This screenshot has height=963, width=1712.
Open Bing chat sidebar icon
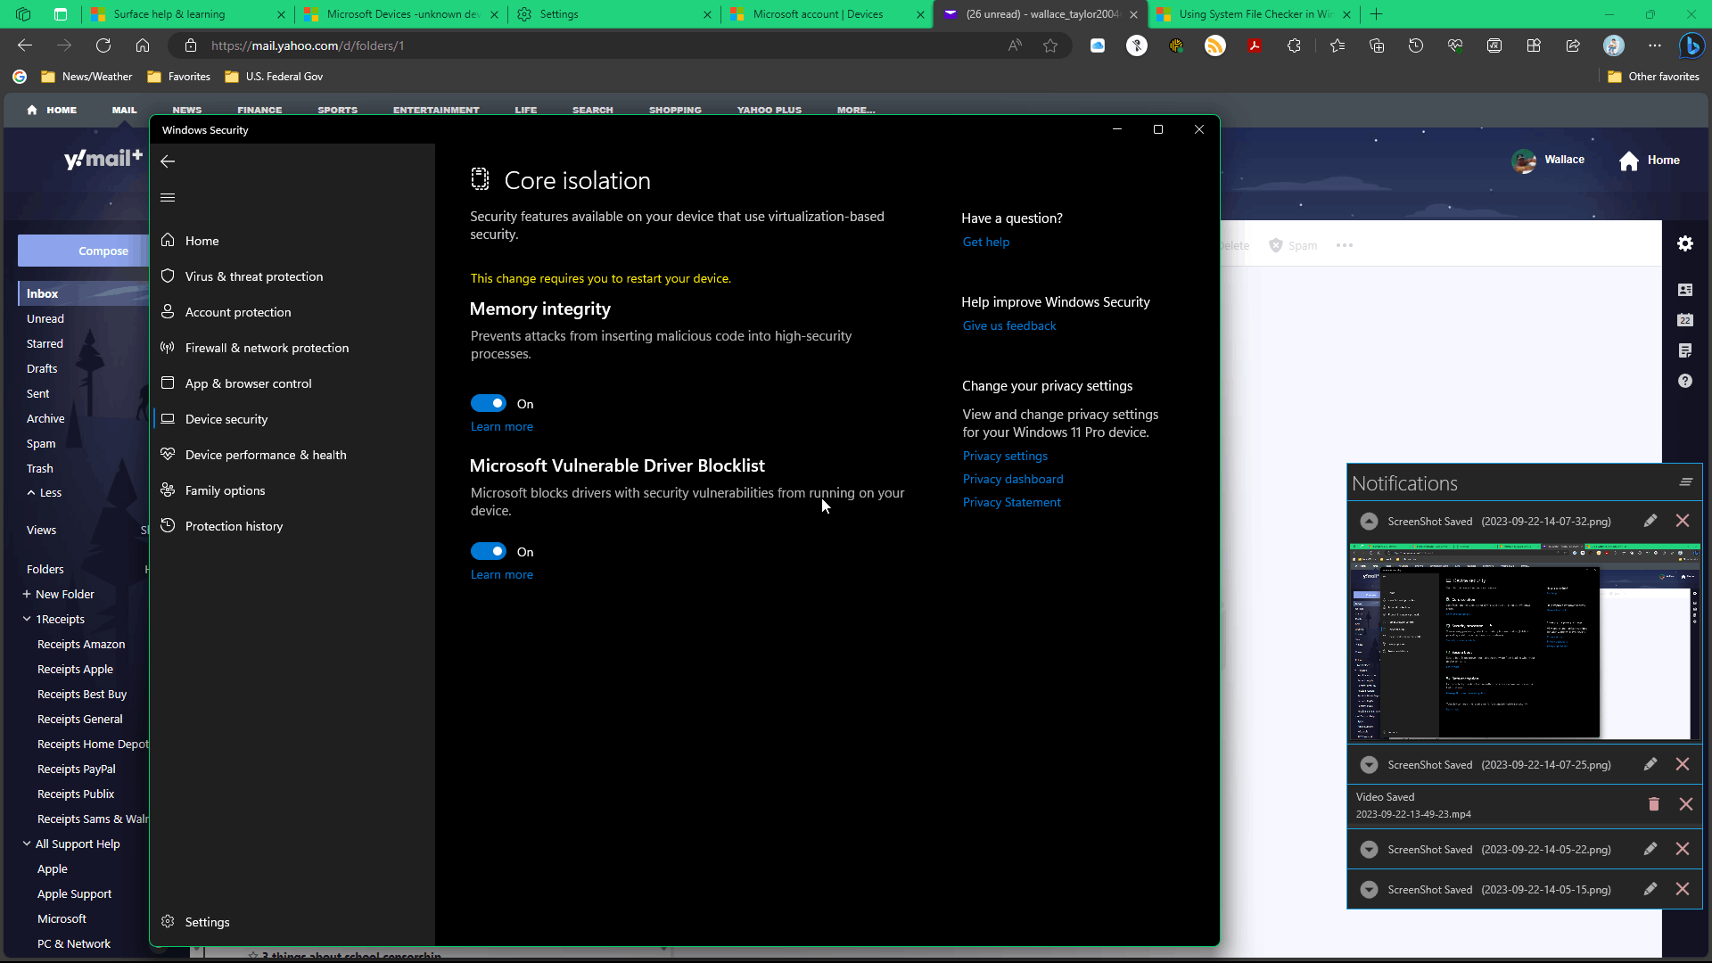pos(1691,45)
